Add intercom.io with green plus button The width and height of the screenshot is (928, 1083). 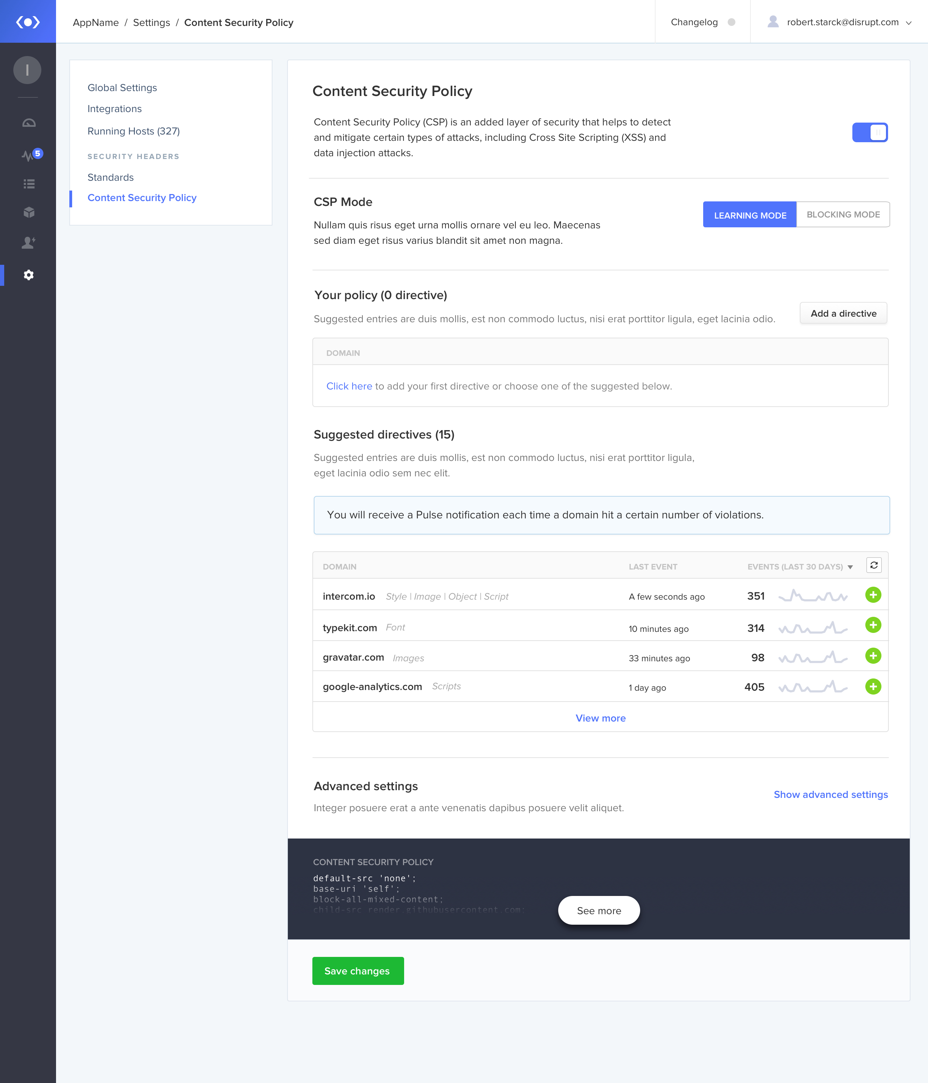click(x=873, y=595)
